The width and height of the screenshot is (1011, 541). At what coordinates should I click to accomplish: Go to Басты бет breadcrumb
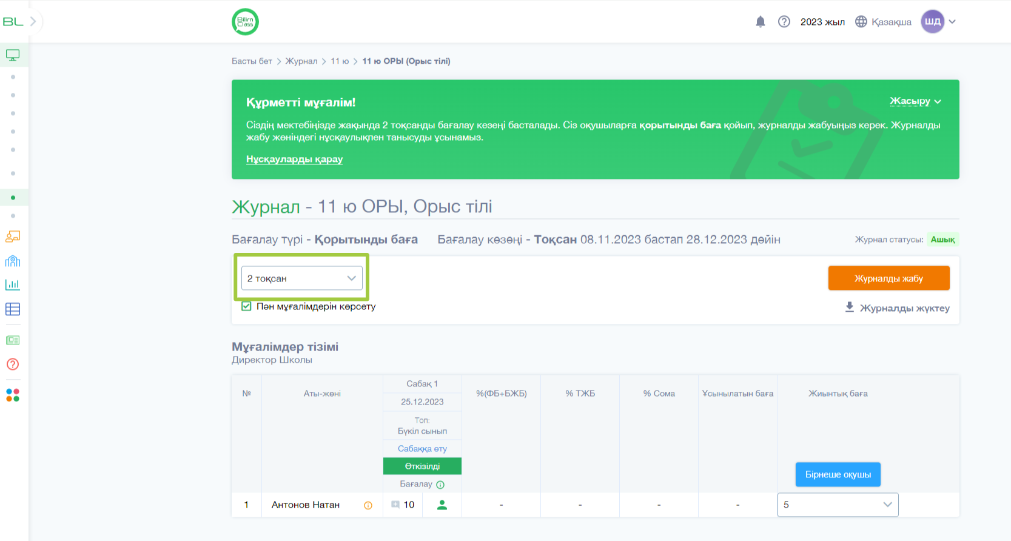point(252,61)
